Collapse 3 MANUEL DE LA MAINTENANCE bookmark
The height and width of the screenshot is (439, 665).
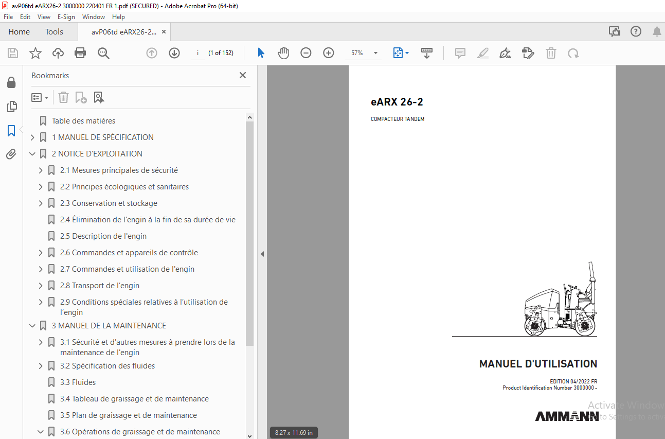coord(32,326)
